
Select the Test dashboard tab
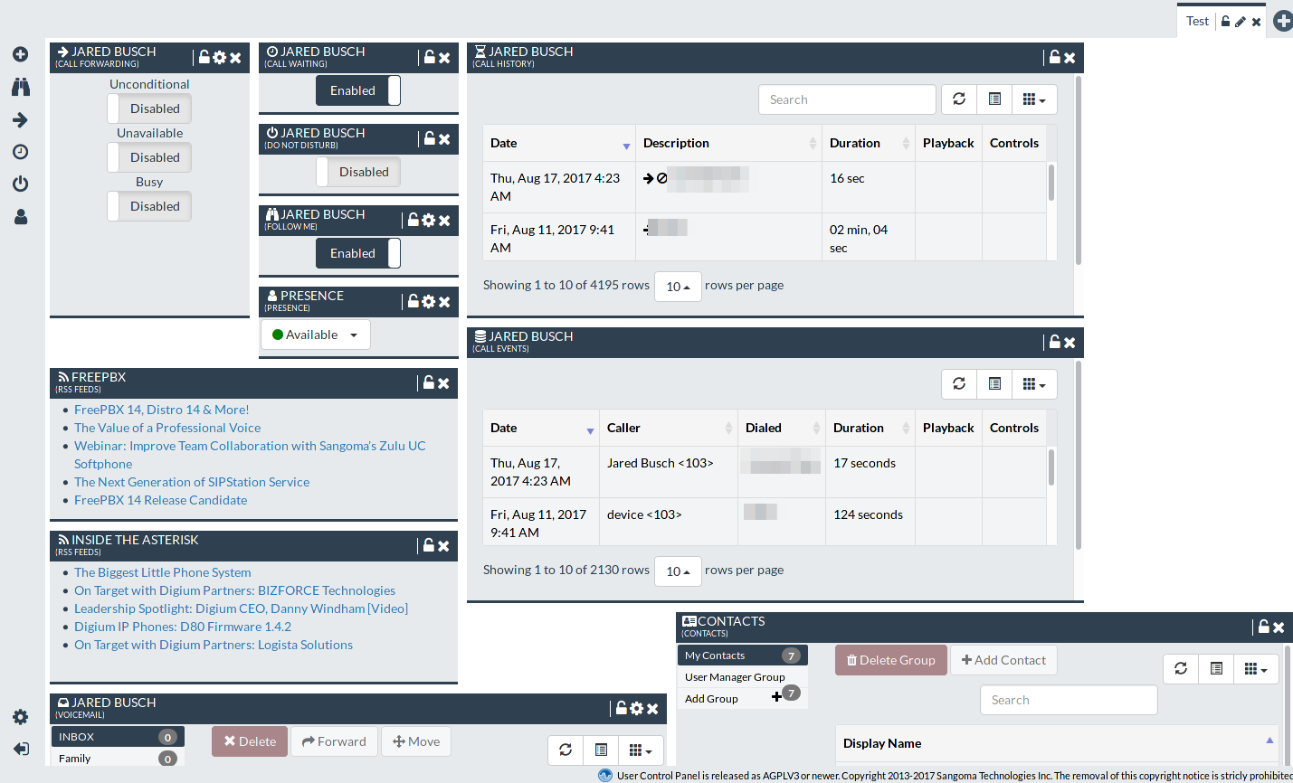click(x=1196, y=20)
